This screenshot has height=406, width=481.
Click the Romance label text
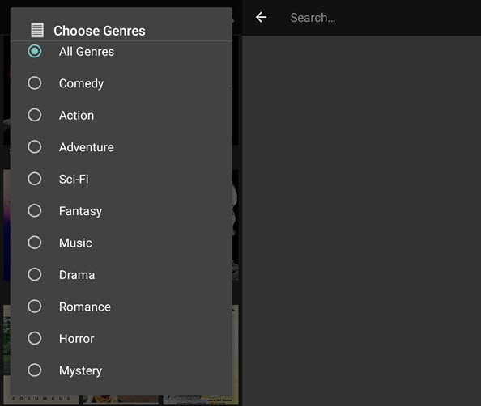click(x=85, y=307)
